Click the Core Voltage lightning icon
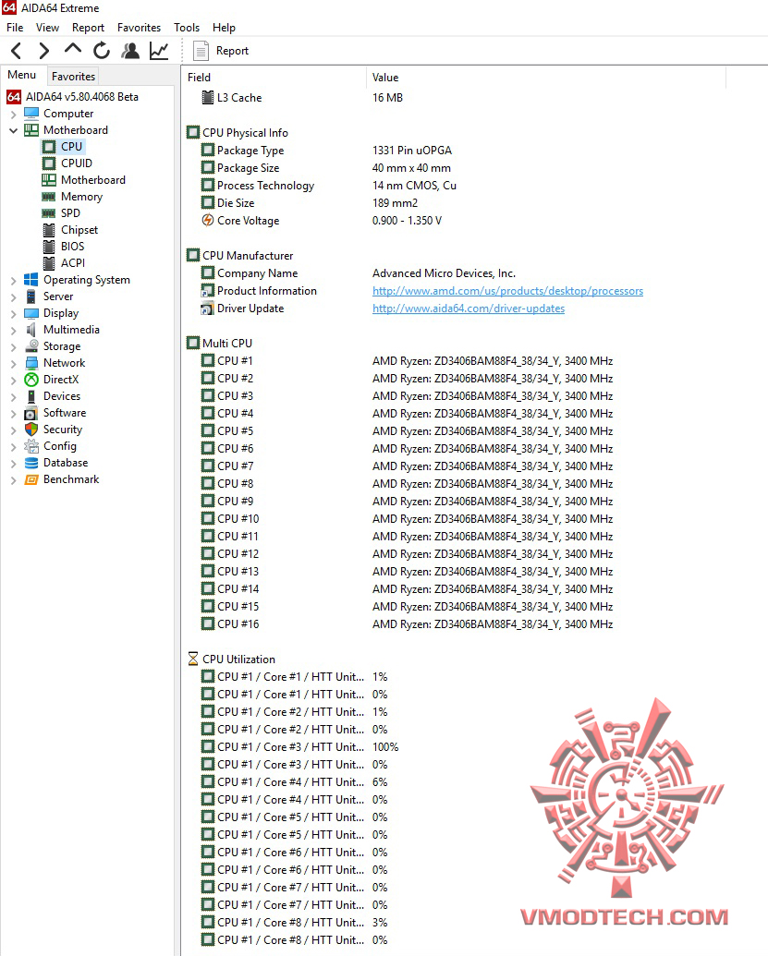 click(208, 220)
